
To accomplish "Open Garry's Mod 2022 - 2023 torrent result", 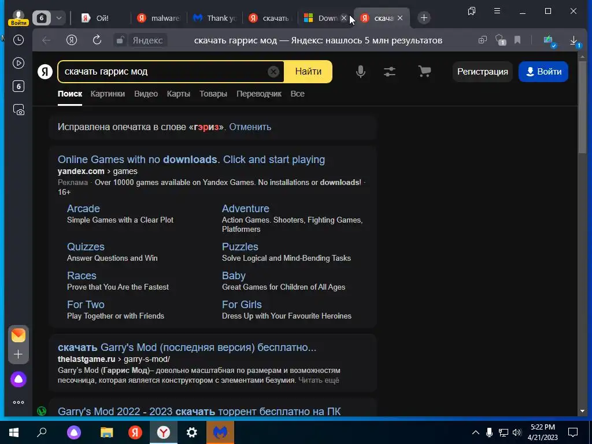I will pos(199,411).
